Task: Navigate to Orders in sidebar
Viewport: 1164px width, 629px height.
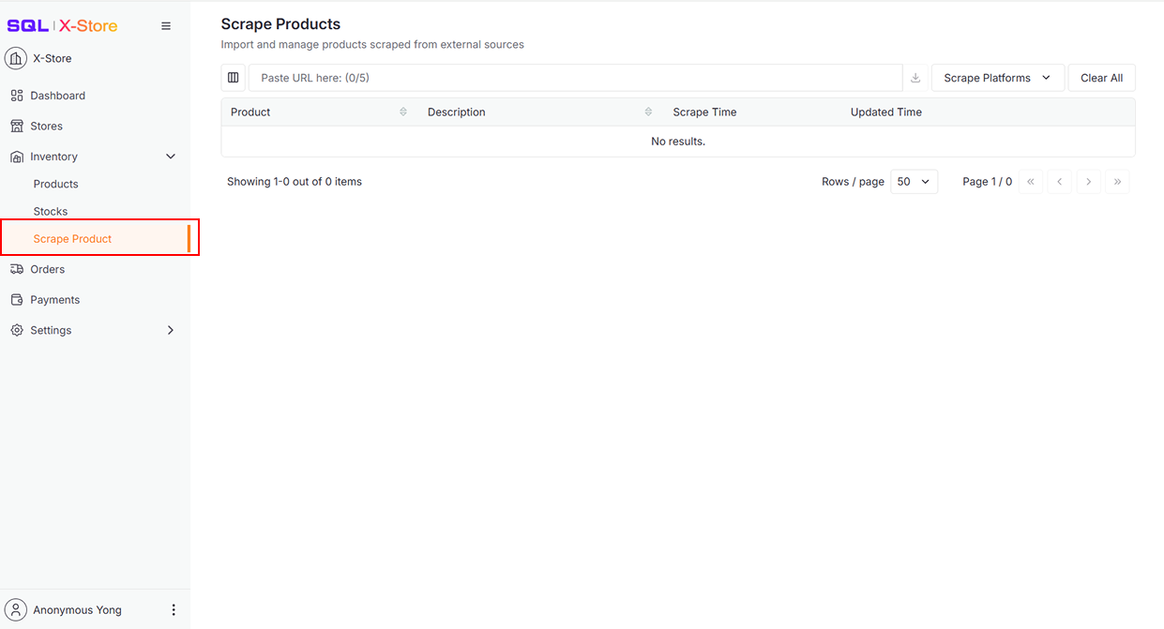Action: click(47, 269)
